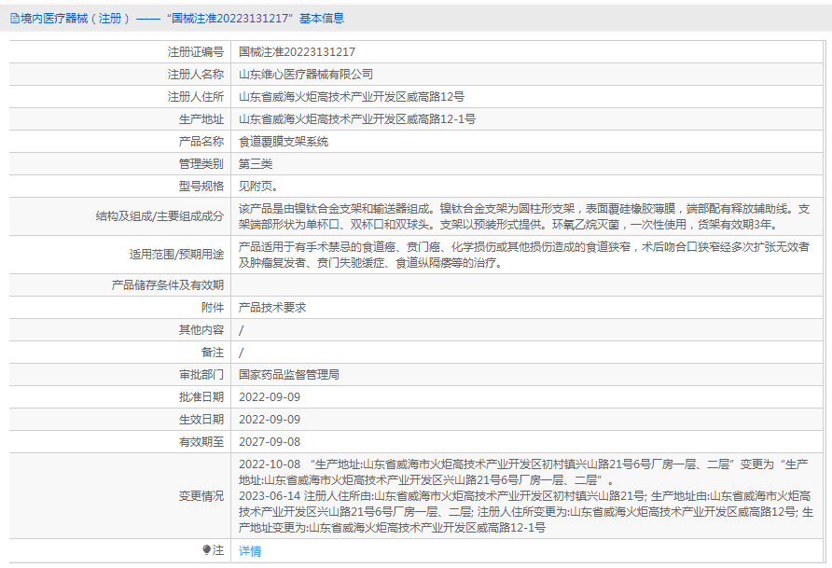Click the value 第三类
Screen dimensions: 832x568
point(256,164)
